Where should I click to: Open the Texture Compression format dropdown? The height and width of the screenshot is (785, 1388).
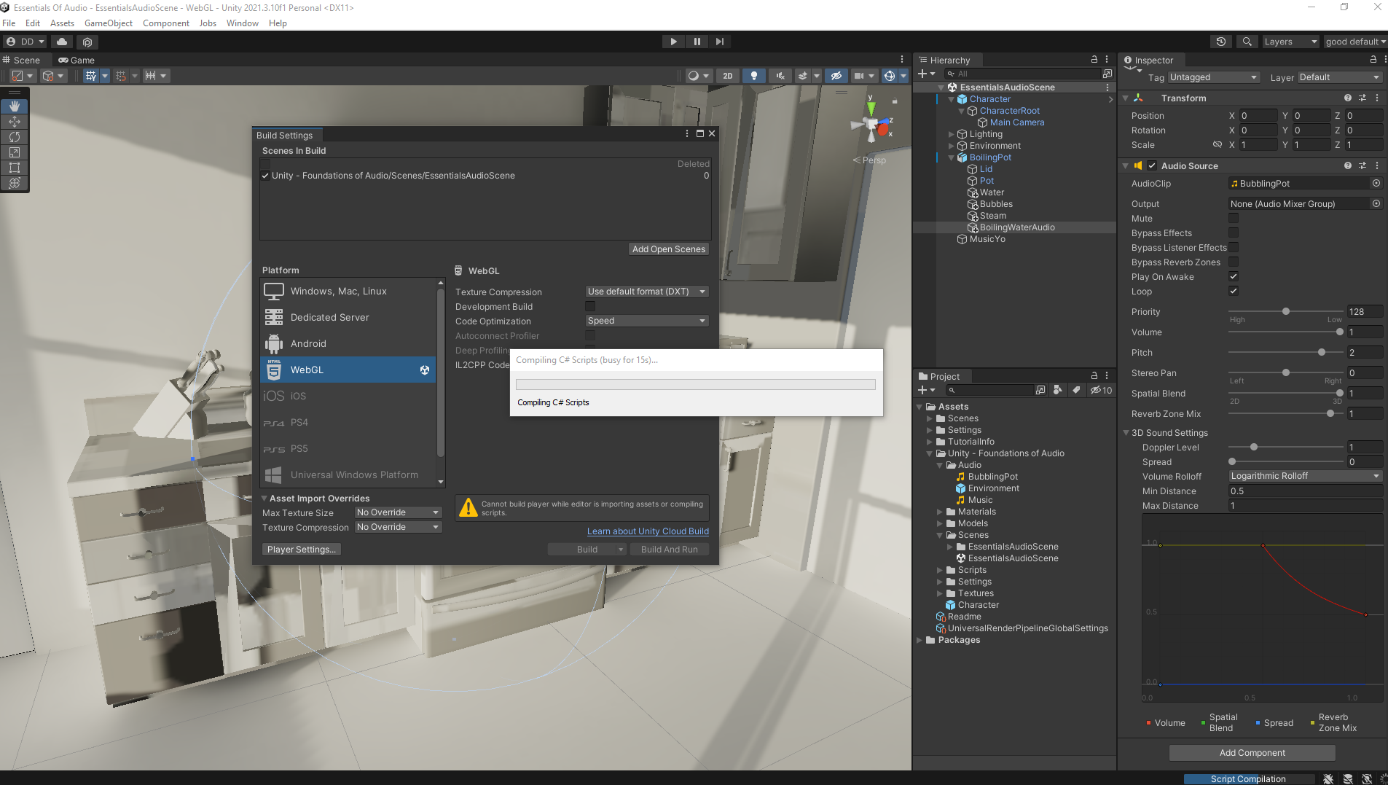click(x=646, y=292)
